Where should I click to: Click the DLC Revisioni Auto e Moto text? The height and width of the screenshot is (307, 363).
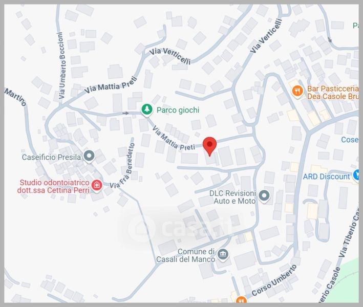tap(232, 197)
